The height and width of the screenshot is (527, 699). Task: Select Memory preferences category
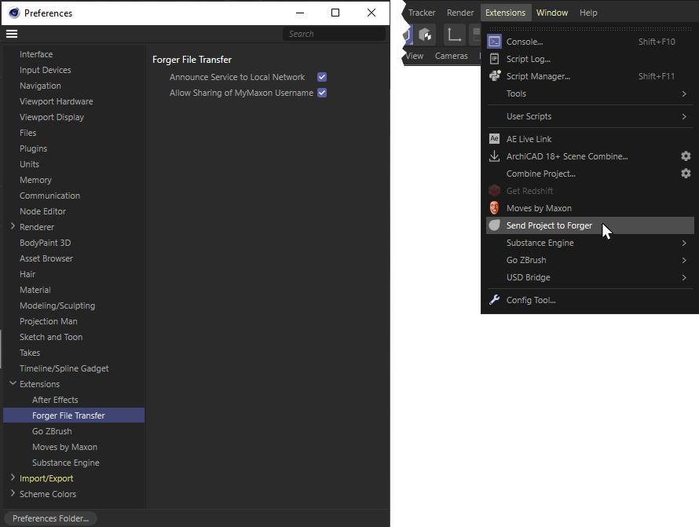(x=35, y=180)
